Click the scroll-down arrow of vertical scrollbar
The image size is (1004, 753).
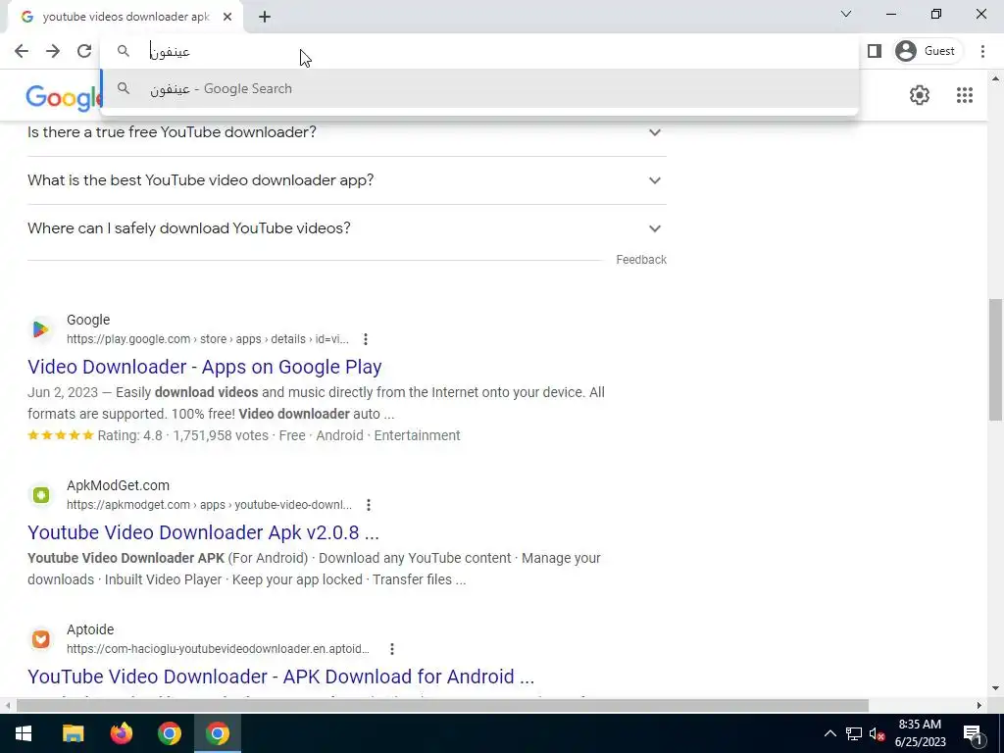[995, 689]
